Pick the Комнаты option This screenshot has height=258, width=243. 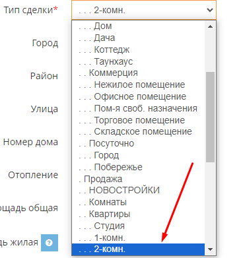(x=138, y=202)
